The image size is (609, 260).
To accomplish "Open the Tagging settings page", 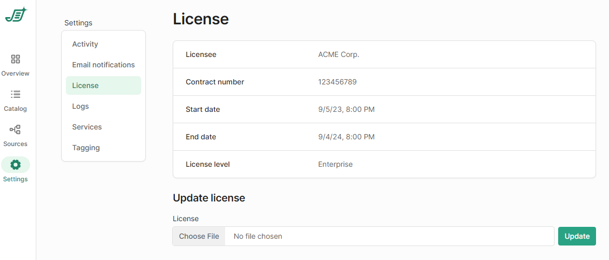I will click(86, 148).
